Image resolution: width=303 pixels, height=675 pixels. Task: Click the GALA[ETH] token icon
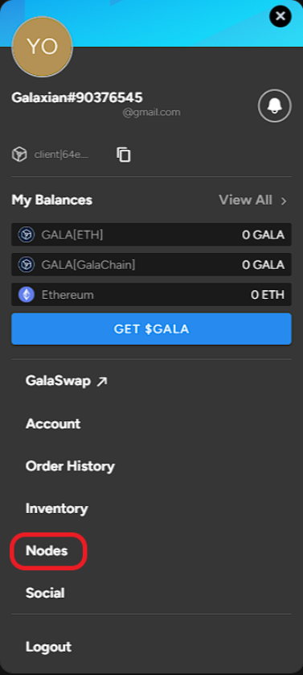point(27,234)
